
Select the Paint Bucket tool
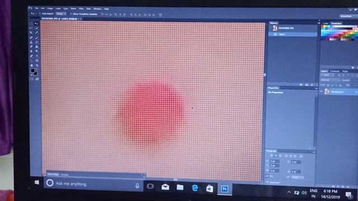[36, 46]
